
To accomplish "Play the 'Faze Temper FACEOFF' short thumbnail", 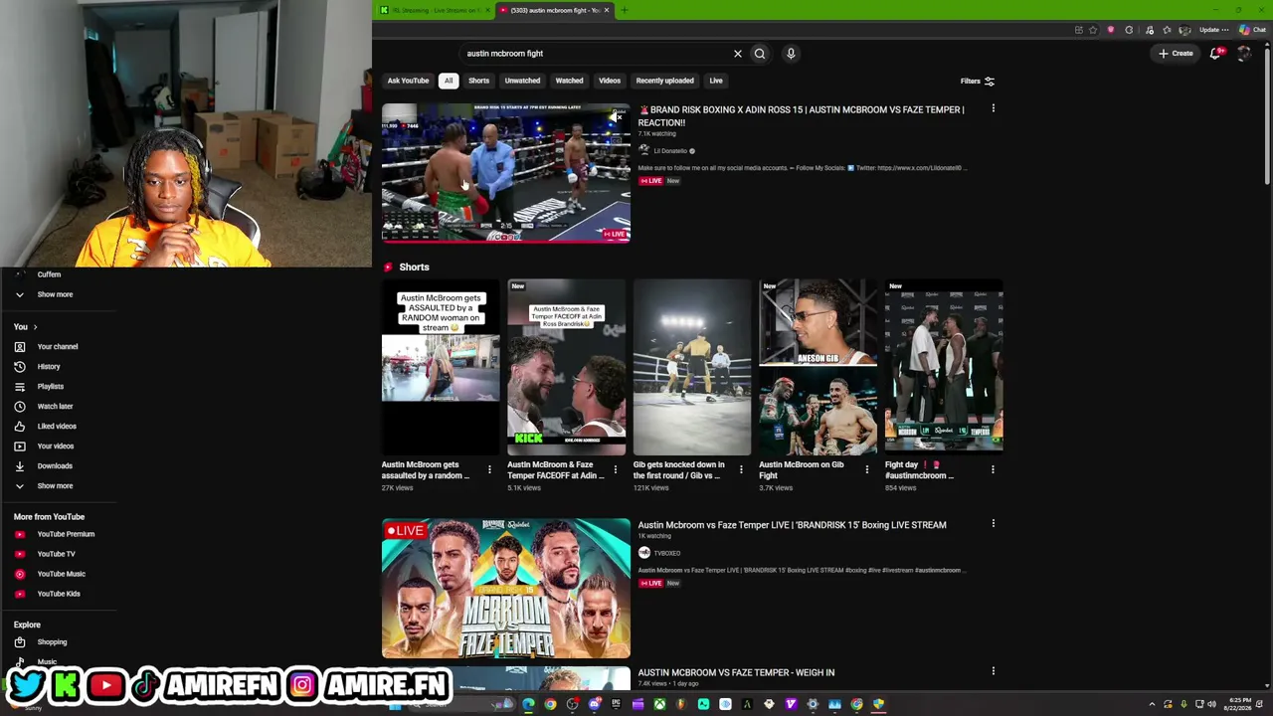I will [x=566, y=367].
